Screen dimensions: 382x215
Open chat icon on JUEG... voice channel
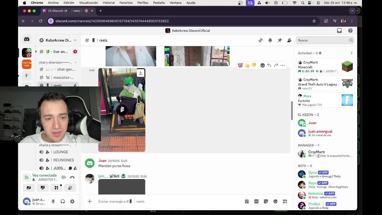coord(70,168)
